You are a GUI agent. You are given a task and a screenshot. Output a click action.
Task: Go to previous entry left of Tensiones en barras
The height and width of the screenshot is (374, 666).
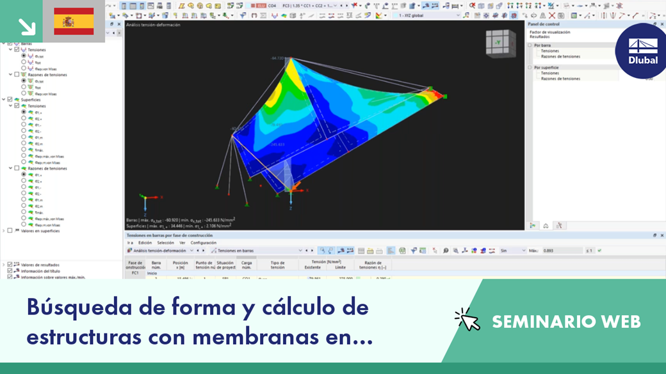point(307,251)
